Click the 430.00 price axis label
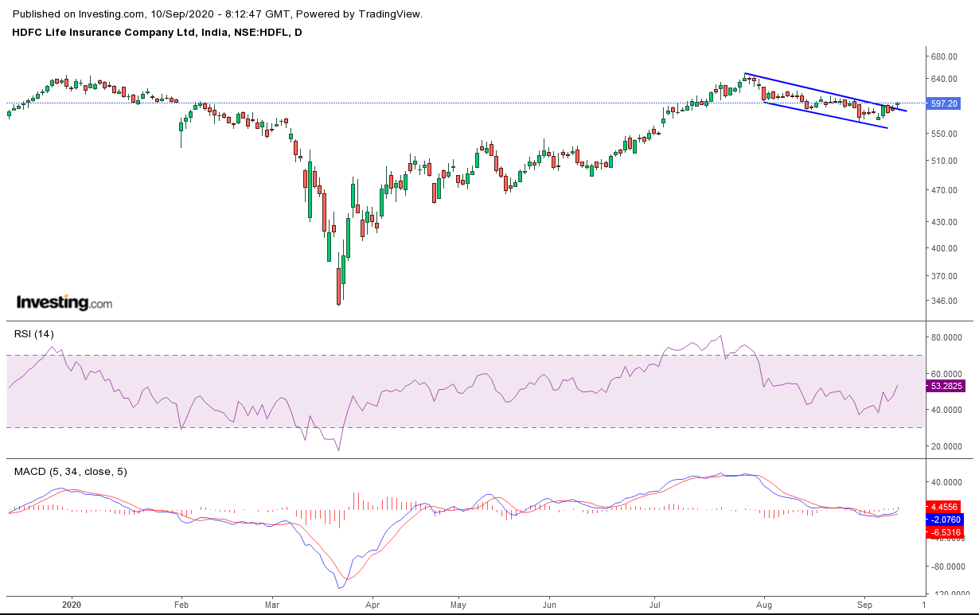 coord(943,222)
